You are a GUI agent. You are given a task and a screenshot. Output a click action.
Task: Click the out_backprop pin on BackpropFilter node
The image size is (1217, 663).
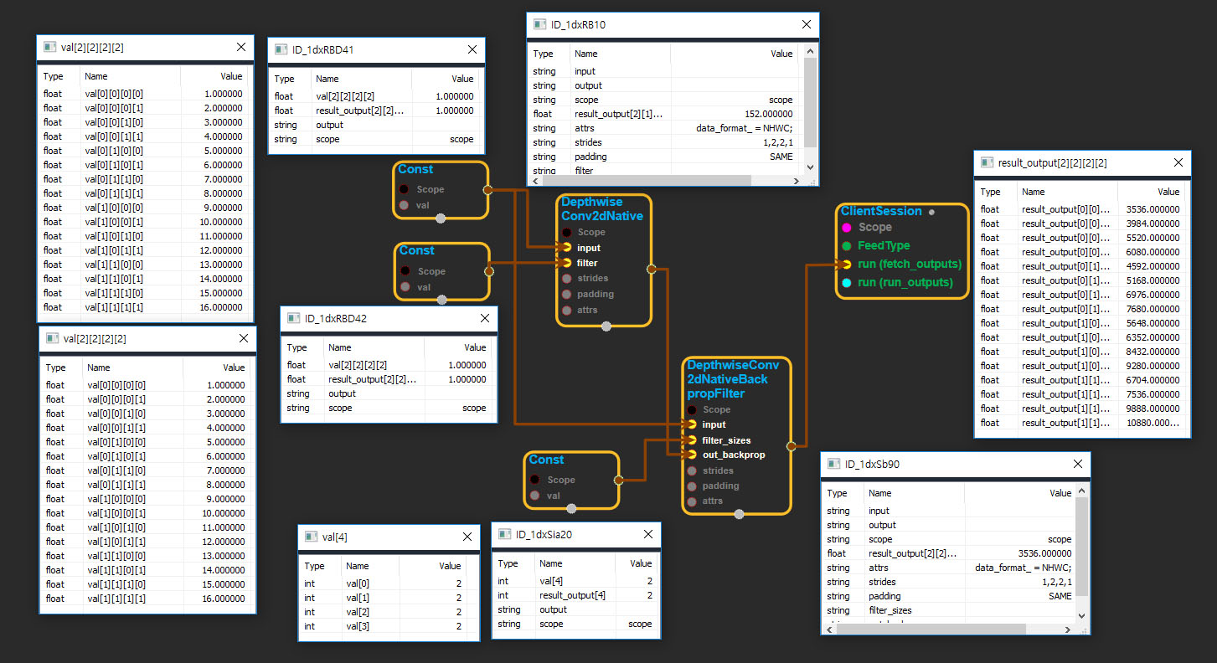pos(692,455)
